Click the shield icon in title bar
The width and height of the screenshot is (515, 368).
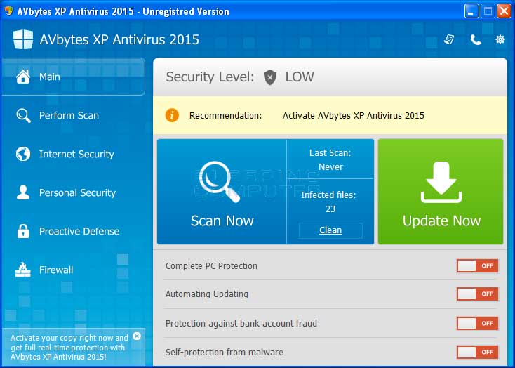pyautogui.click(x=8, y=11)
